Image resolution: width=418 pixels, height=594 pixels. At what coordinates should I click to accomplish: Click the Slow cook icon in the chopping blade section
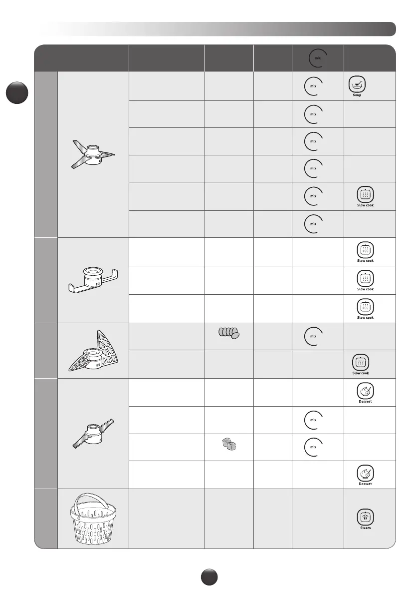pos(365,195)
